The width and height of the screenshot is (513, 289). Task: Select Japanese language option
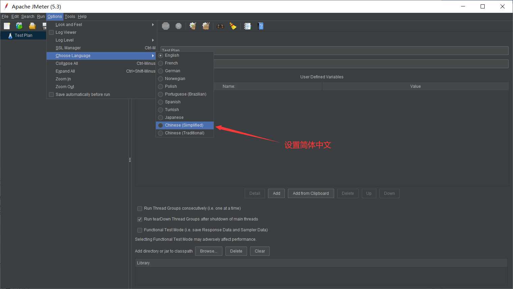(x=185, y=117)
